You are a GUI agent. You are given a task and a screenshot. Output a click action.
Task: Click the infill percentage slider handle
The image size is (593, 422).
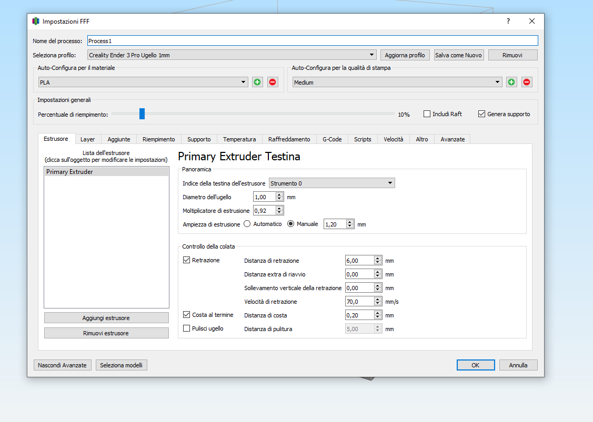(x=142, y=114)
